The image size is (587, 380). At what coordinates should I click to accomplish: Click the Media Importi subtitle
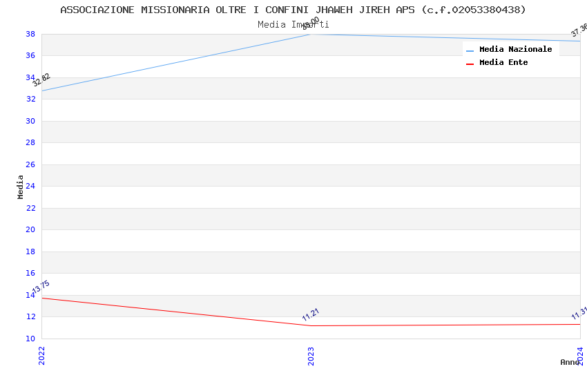point(293,25)
